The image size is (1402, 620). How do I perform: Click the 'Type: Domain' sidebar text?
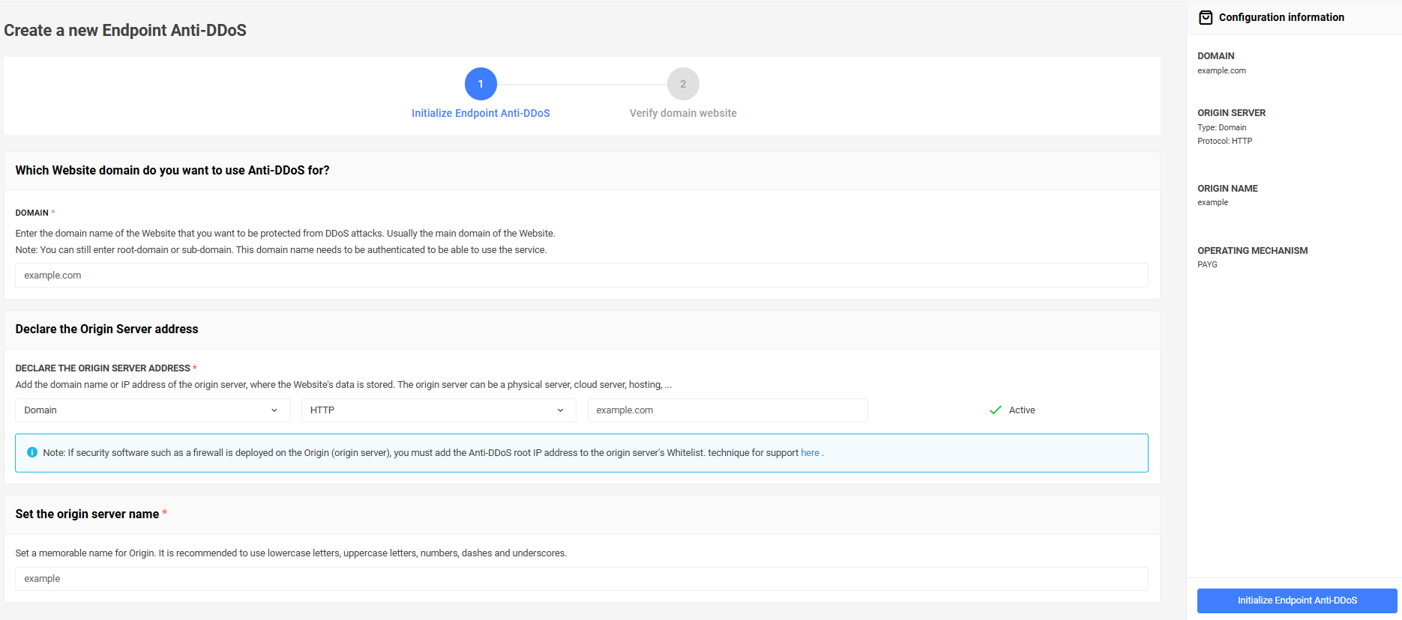tap(1222, 127)
